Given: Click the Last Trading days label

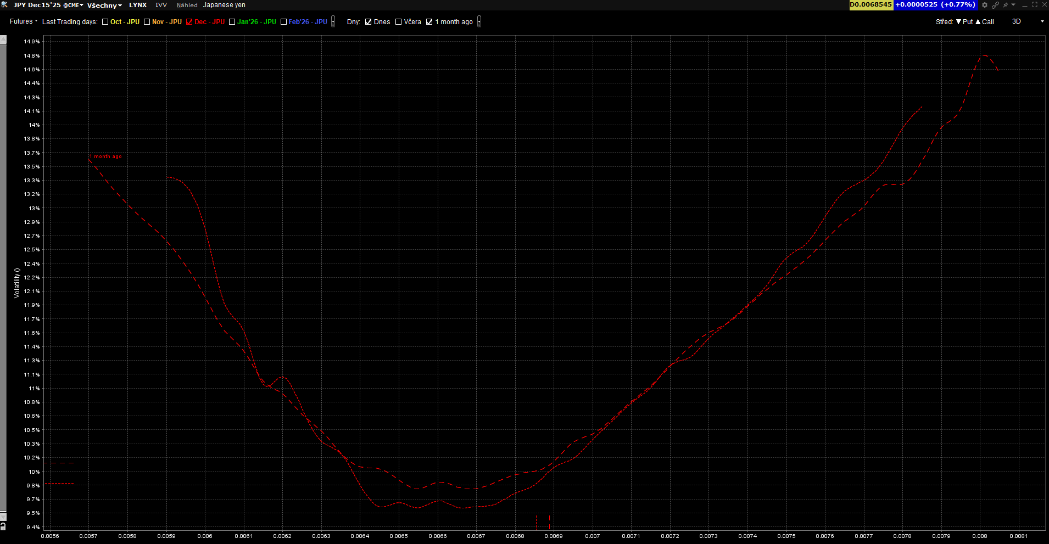Looking at the screenshot, I should point(70,22).
